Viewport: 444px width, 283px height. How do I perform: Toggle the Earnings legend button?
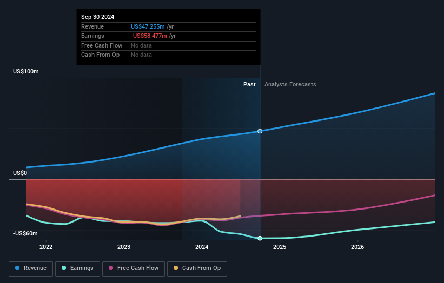[77, 268]
